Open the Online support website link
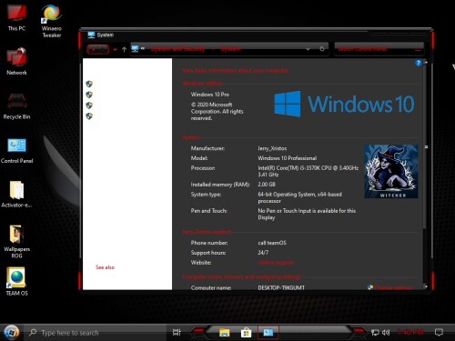Screen dimensions: 455x341 [276, 263]
